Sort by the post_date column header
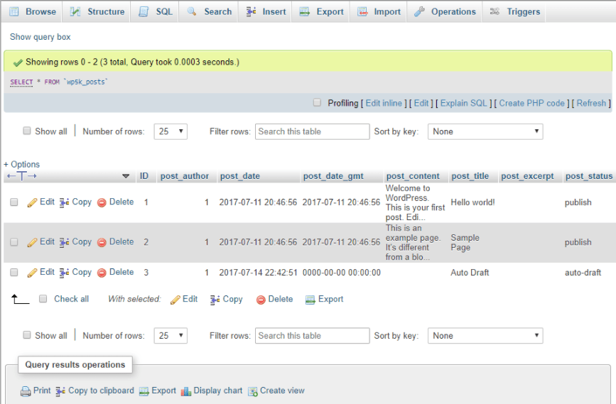Image resolution: width=616 pixels, height=404 pixels. [x=240, y=176]
